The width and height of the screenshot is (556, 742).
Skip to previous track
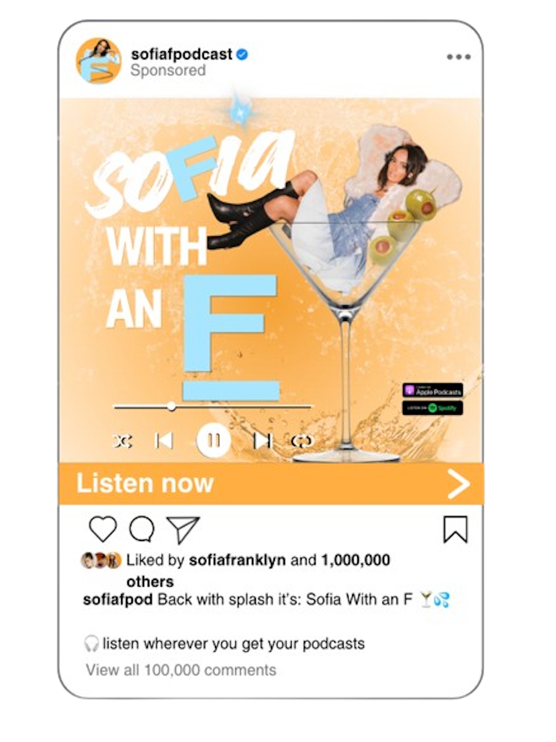(x=164, y=441)
